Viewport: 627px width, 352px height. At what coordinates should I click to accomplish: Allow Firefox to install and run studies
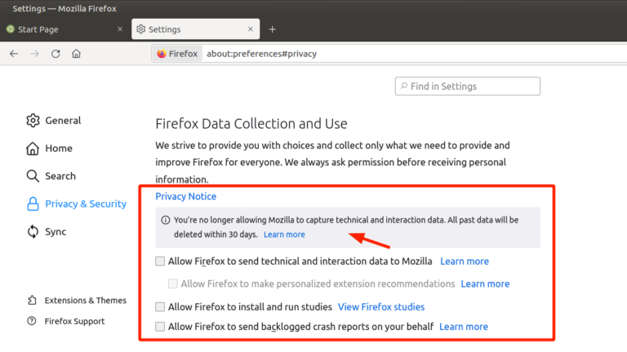point(160,307)
